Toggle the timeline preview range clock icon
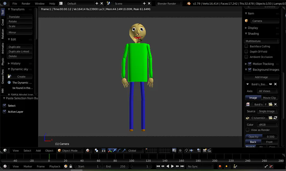 click(66, 166)
